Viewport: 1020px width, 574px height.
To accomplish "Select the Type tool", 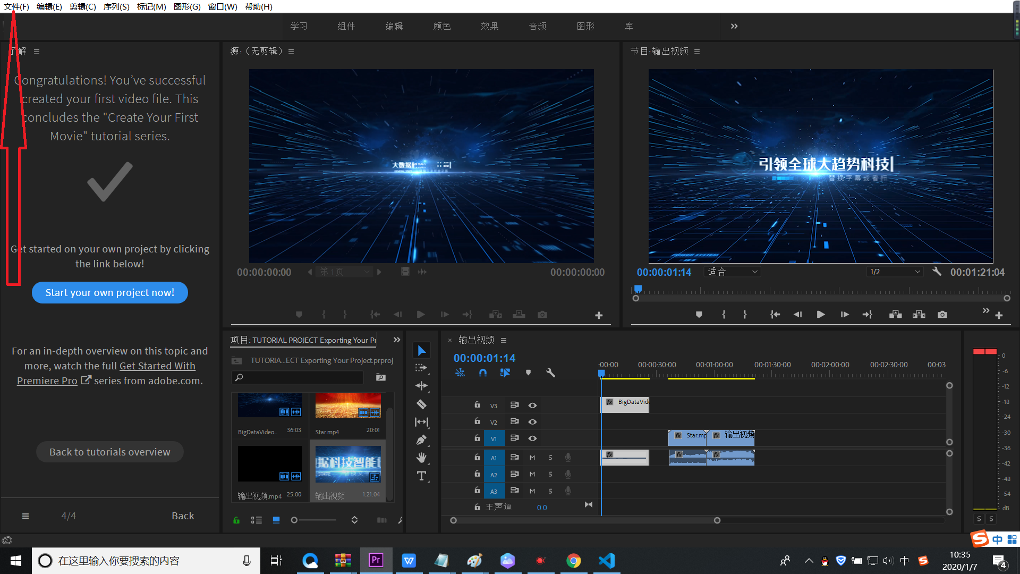I will [x=421, y=476].
